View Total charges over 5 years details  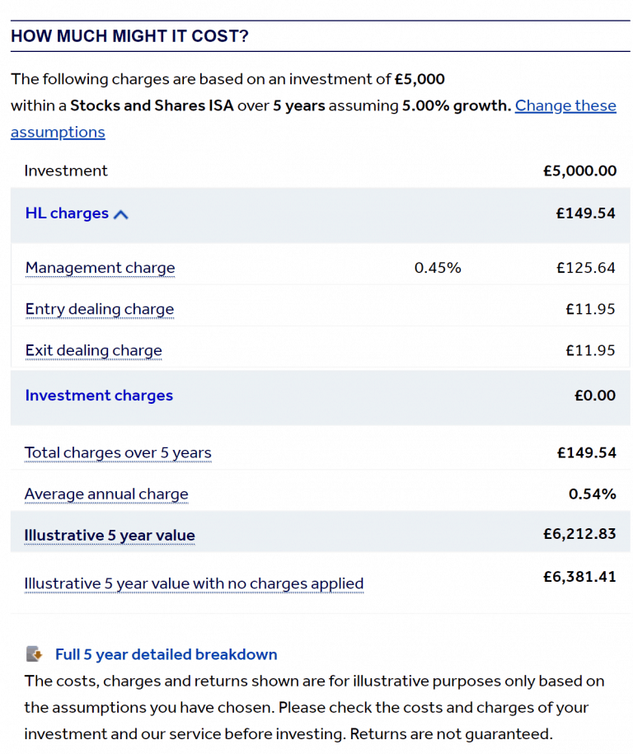tap(118, 452)
